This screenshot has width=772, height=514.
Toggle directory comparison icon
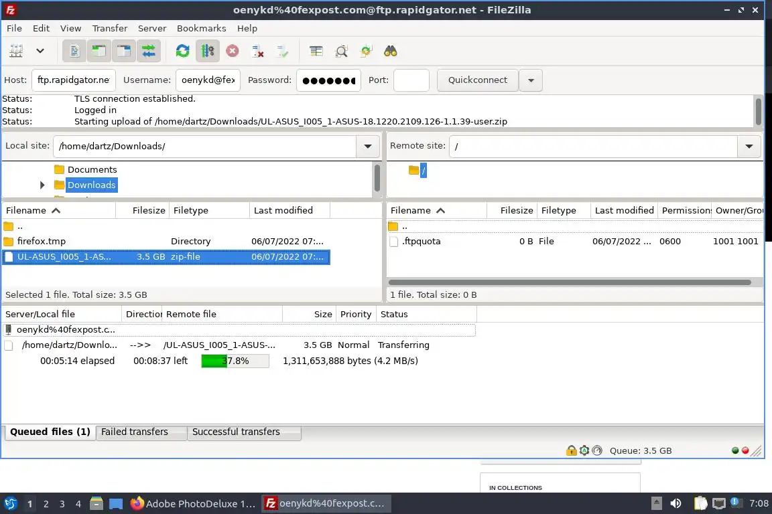tap(341, 51)
